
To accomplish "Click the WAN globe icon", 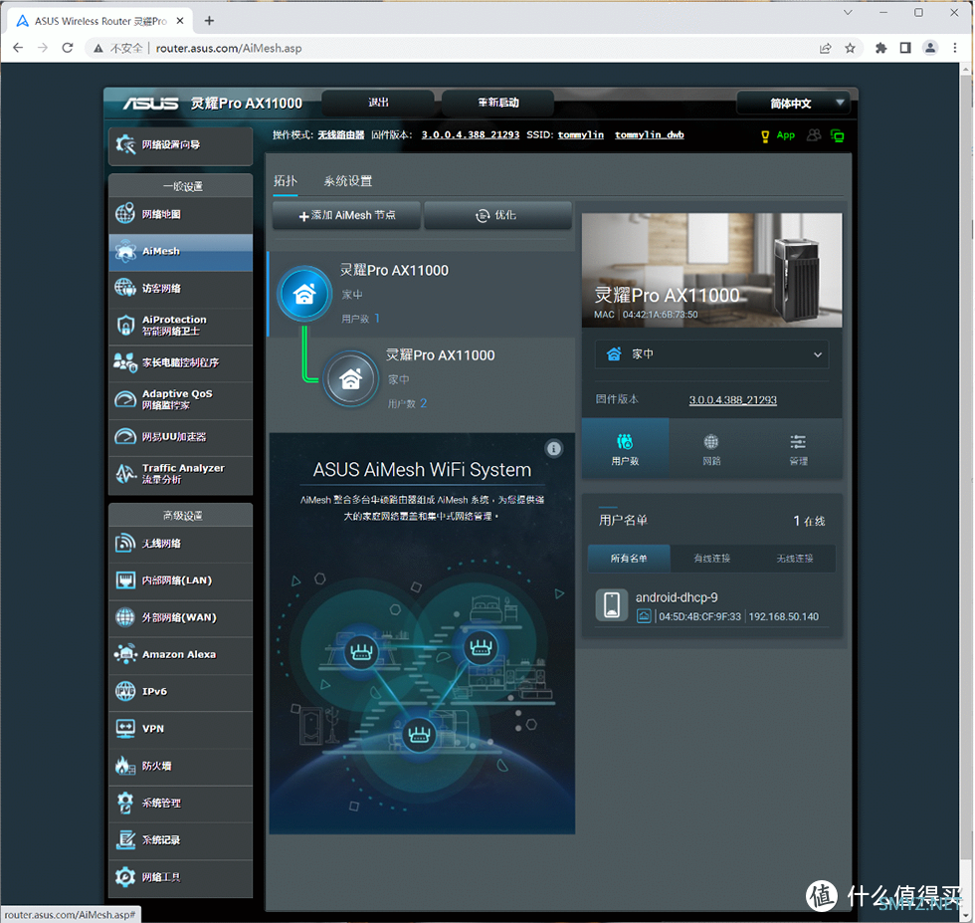I will click(x=125, y=616).
